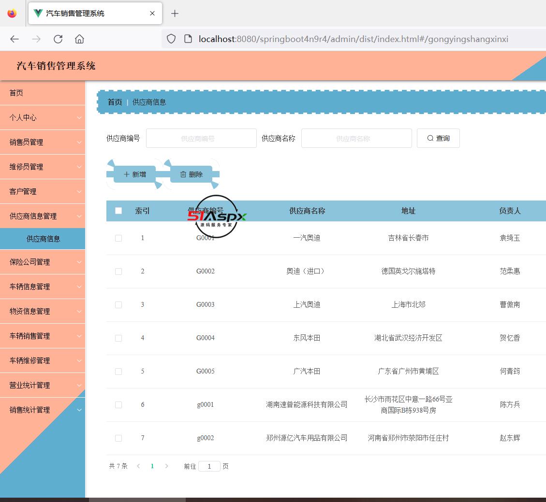Image resolution: width=546 pixels, height=502 pixels.
Task: Click the 删除 delete button
Action: 191,174
